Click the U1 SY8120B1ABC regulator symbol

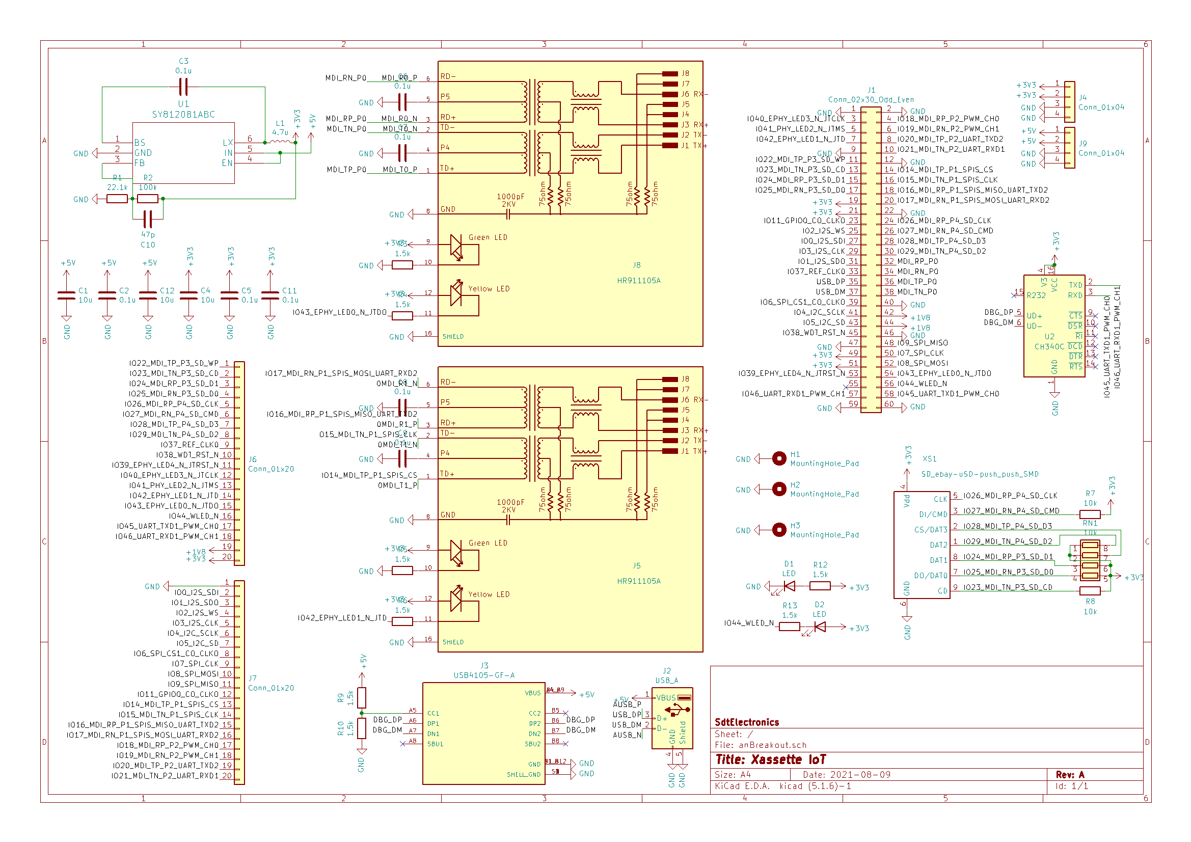(183, 153)
